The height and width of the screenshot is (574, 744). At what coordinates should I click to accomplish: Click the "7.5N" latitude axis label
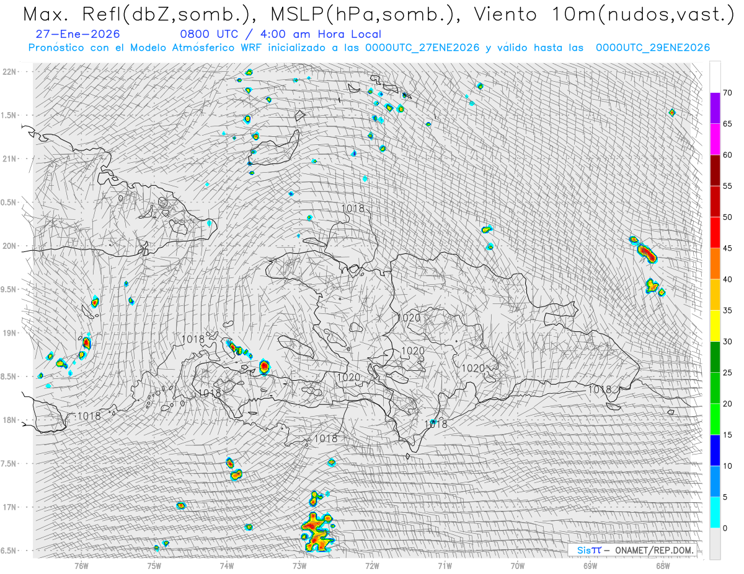[x=9, y=464]
